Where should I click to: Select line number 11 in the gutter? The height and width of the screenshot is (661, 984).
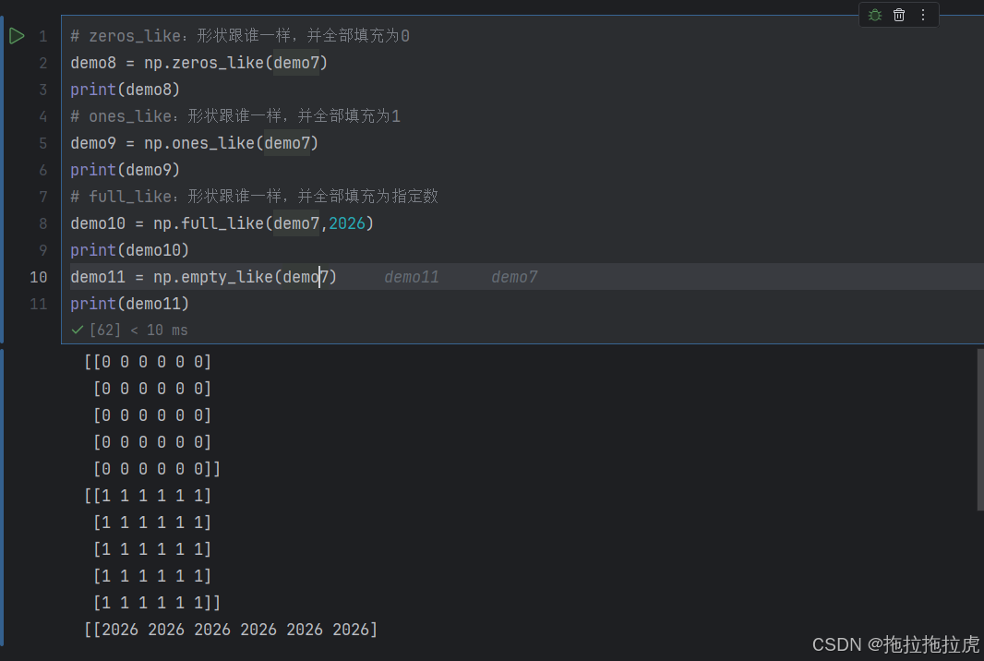tap(38, 304)
